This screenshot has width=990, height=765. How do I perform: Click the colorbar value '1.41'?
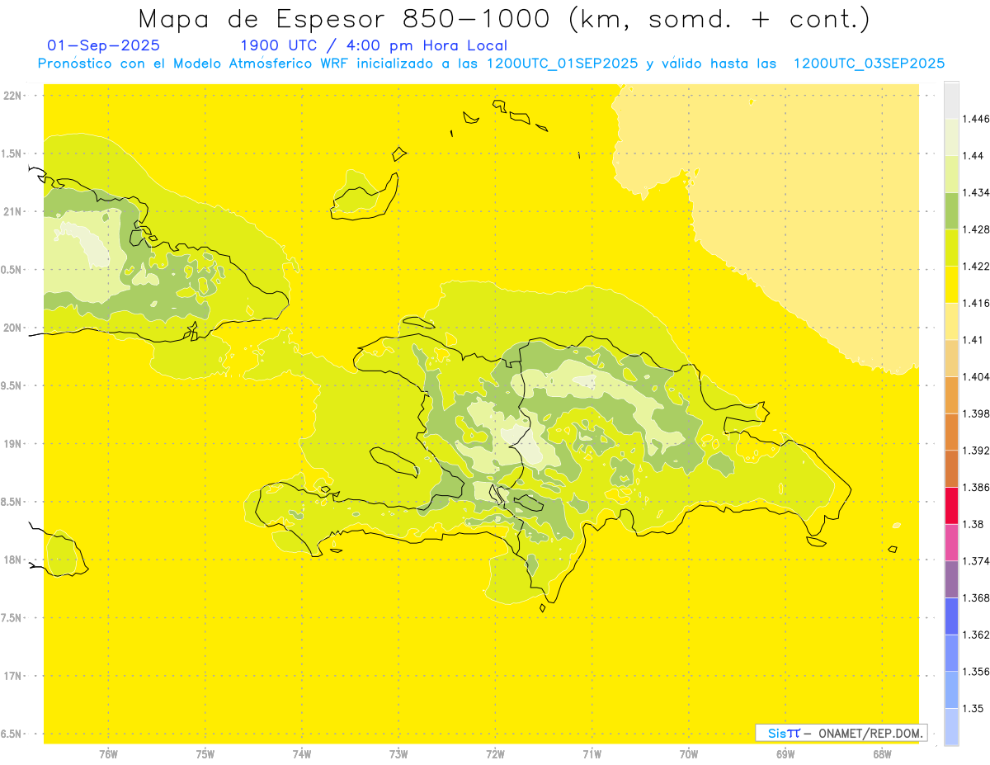point(973,340)
